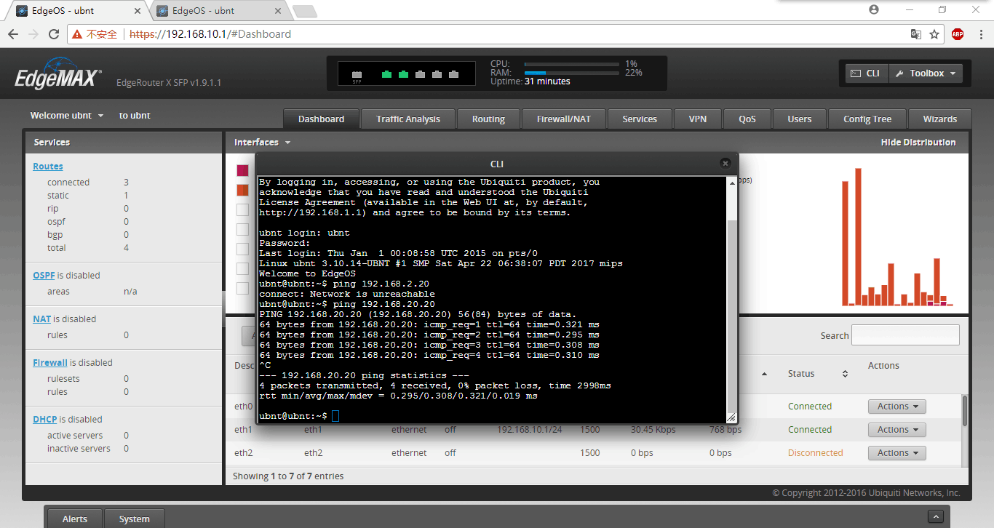
Task: Click the SFP port icon in the port panel
Action: click(x=357, y=75)
